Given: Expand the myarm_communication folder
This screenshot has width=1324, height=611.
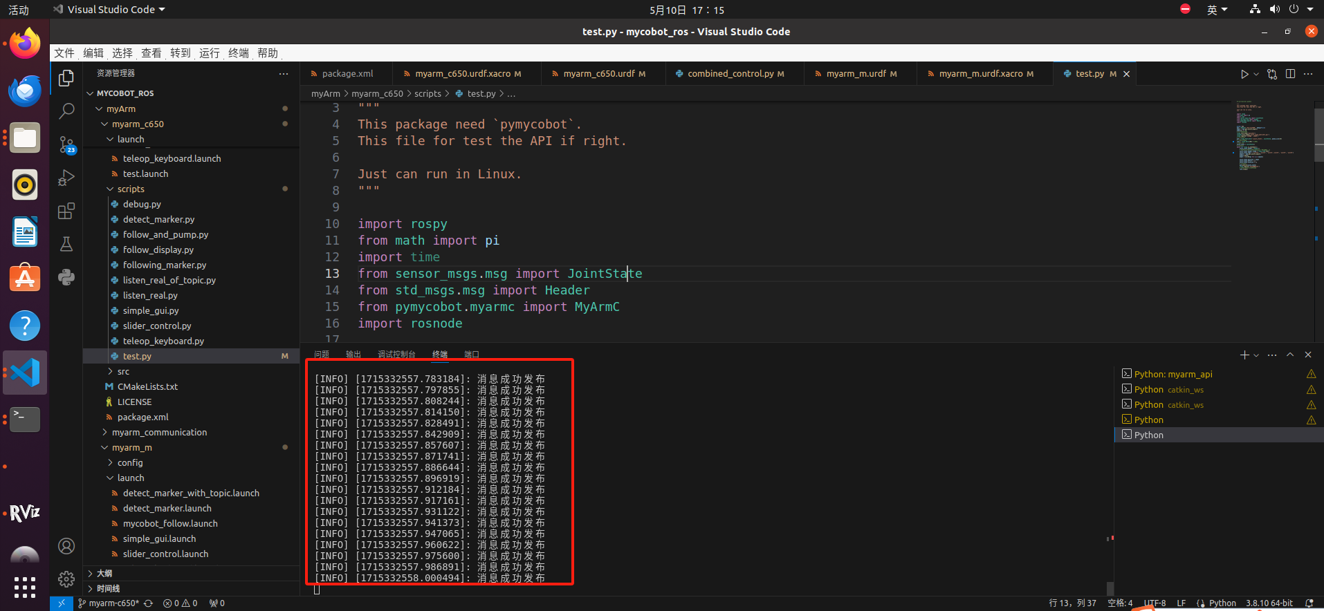Looking at the screenshot, I should coord(159,432).
